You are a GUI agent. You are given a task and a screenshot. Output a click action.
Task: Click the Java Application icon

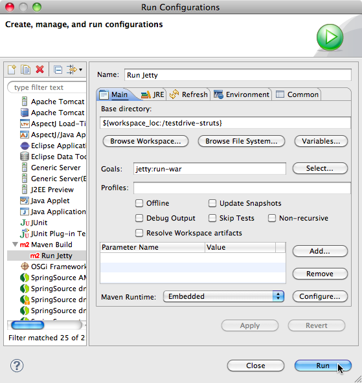click(x=25, y=212)
